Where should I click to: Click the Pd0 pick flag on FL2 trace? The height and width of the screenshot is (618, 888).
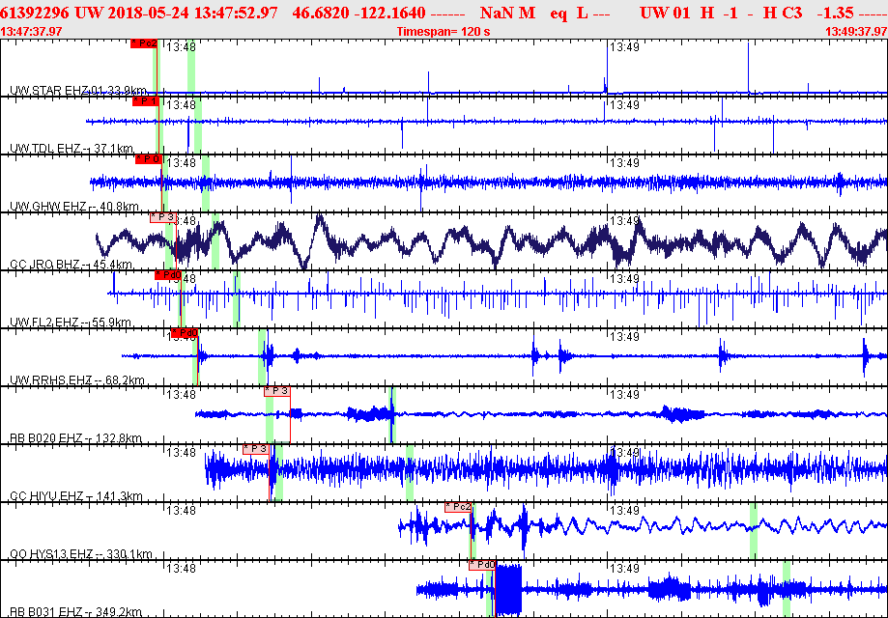167,275
